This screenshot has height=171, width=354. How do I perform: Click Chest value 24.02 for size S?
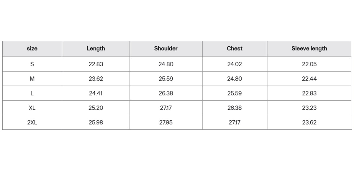(x=235, y=64)
